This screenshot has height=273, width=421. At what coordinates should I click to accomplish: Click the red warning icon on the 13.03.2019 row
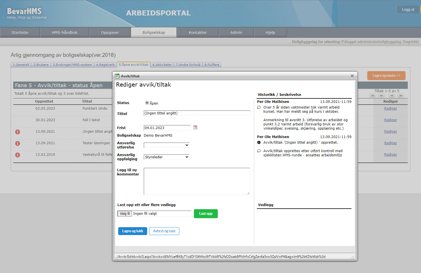point(17,155)
